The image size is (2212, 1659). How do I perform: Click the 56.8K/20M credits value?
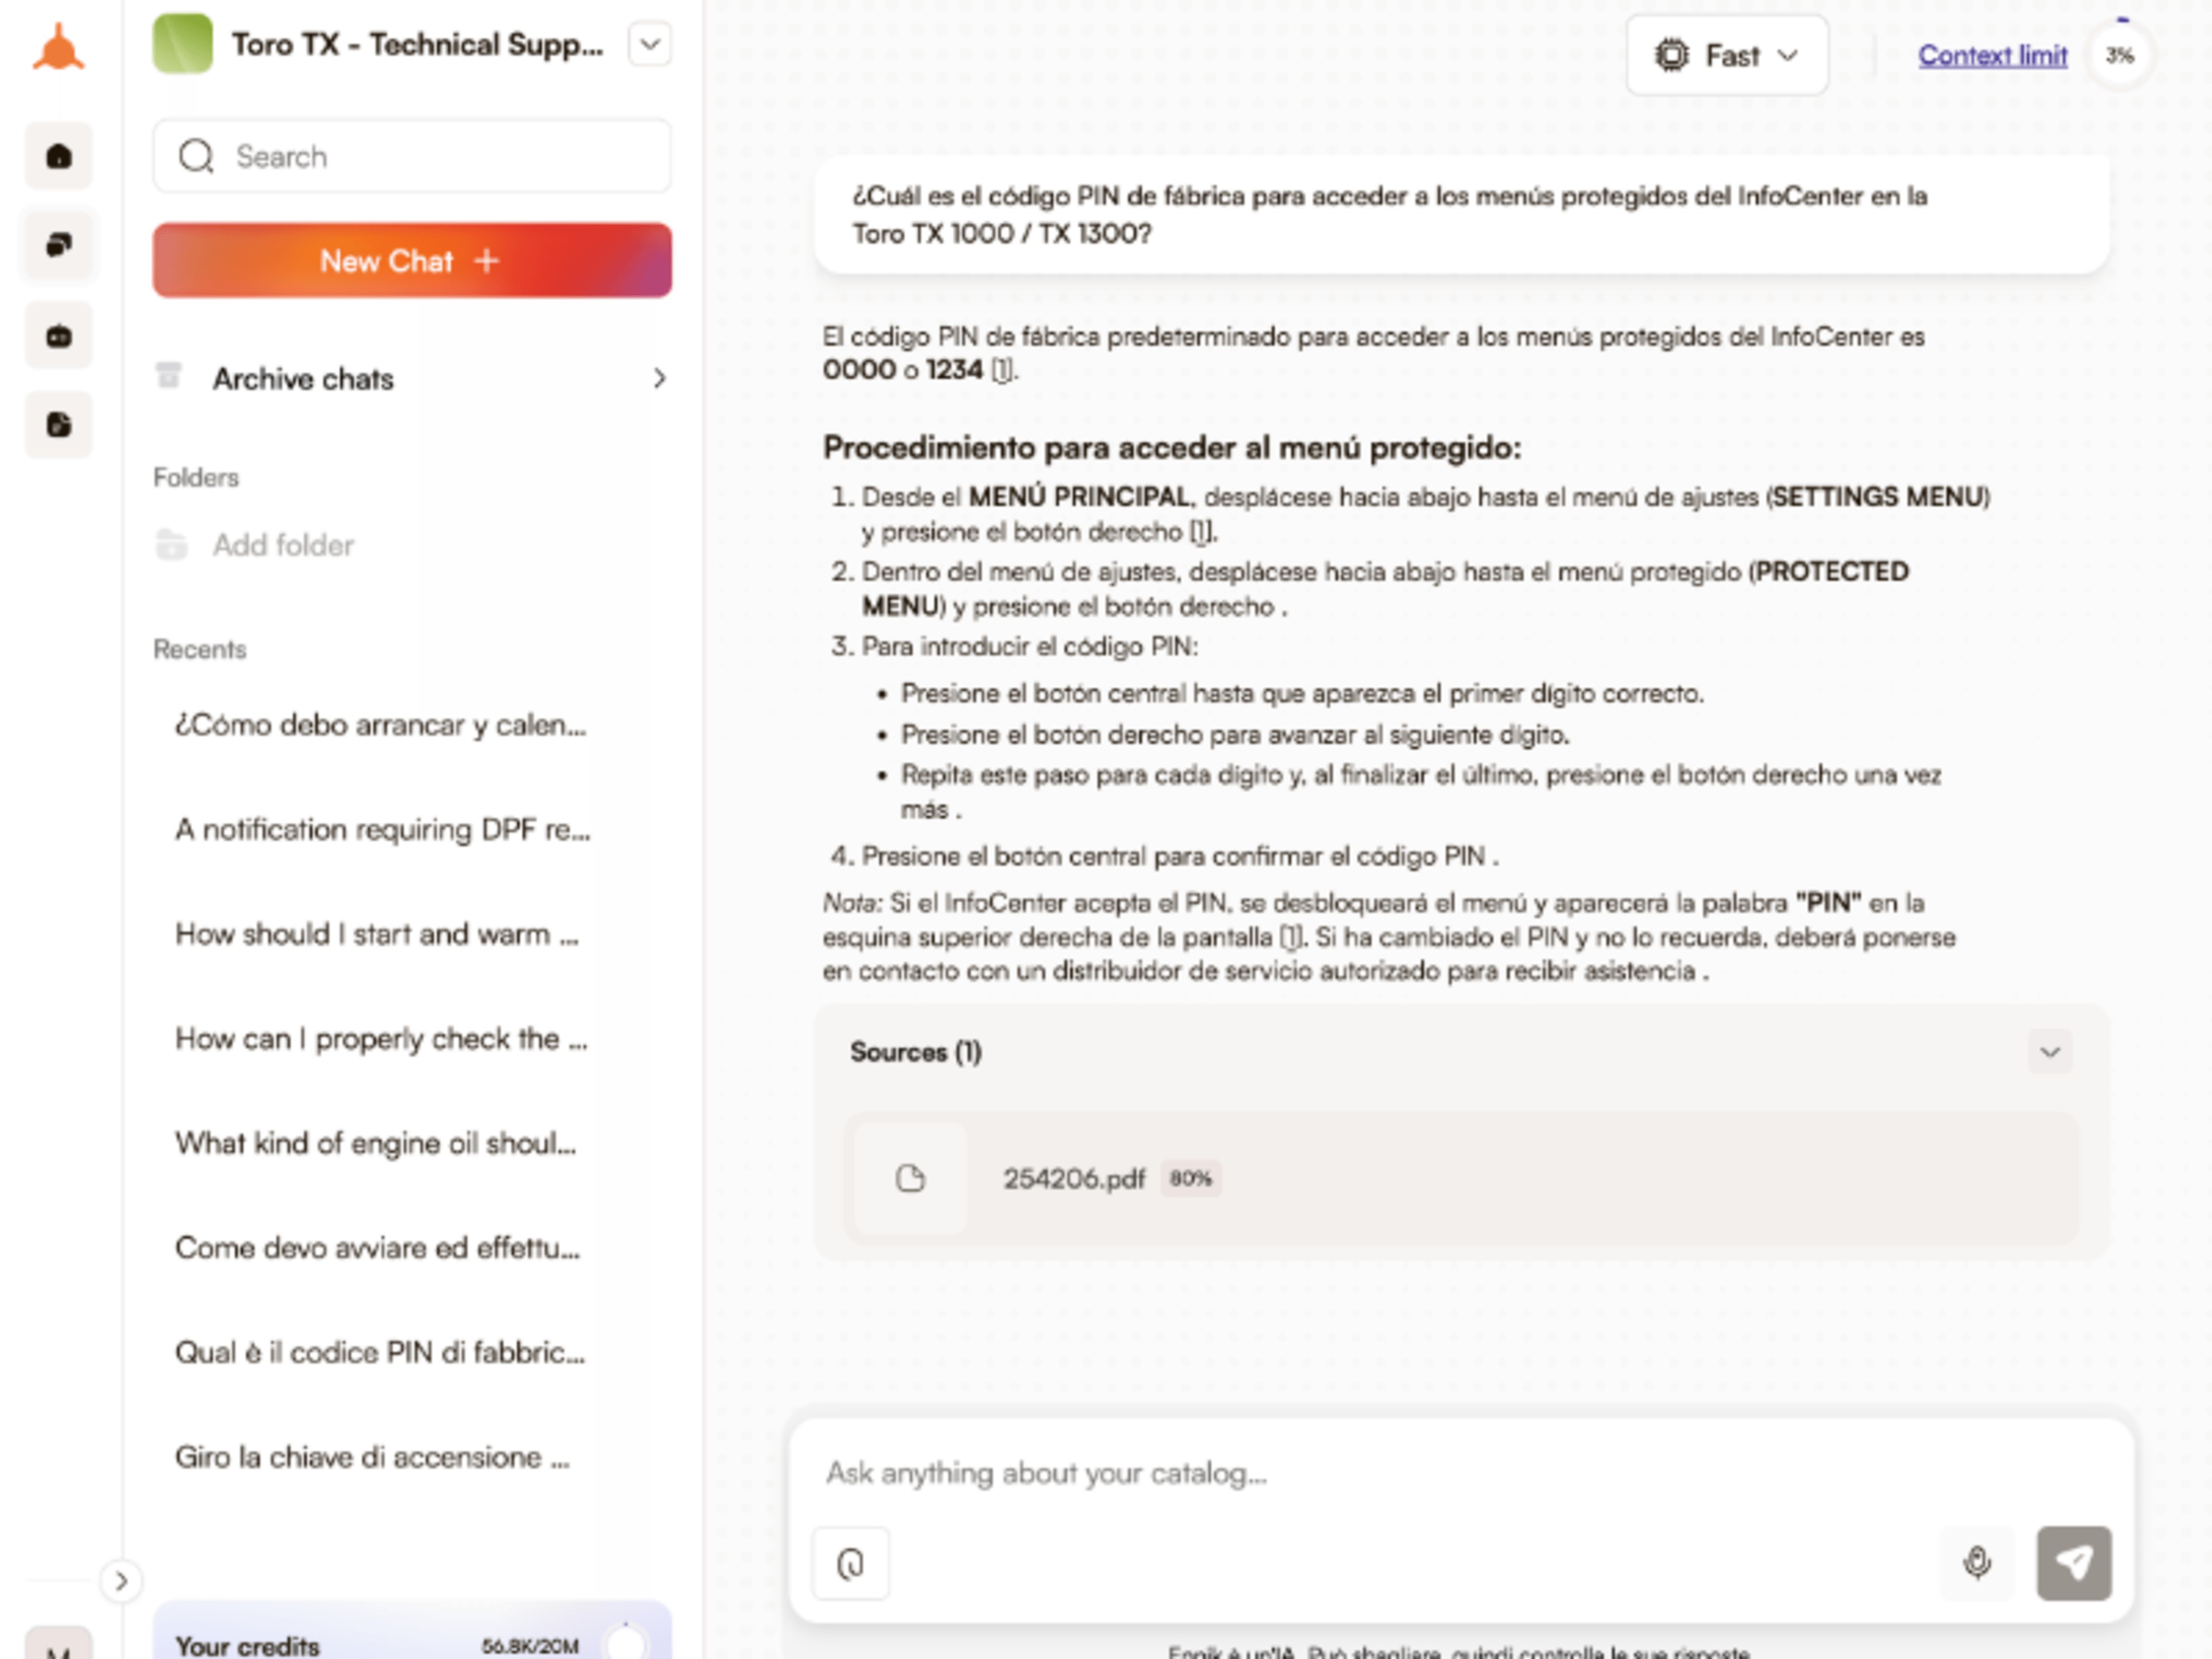point(530,1646)
